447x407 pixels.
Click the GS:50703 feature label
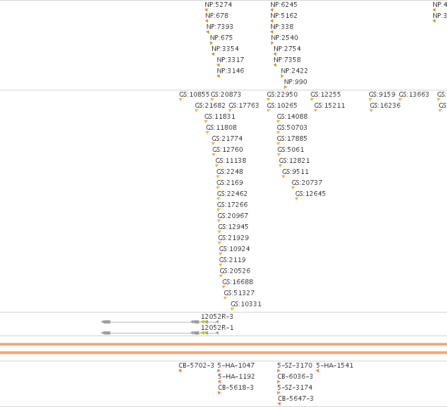292,128
